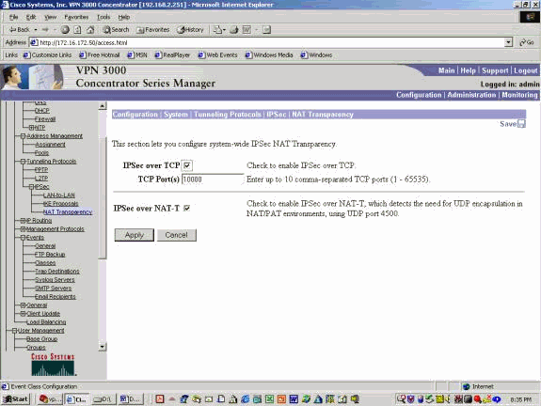
Task: Click the tree pane scroll-up arrow
Action: coord(103,106)
